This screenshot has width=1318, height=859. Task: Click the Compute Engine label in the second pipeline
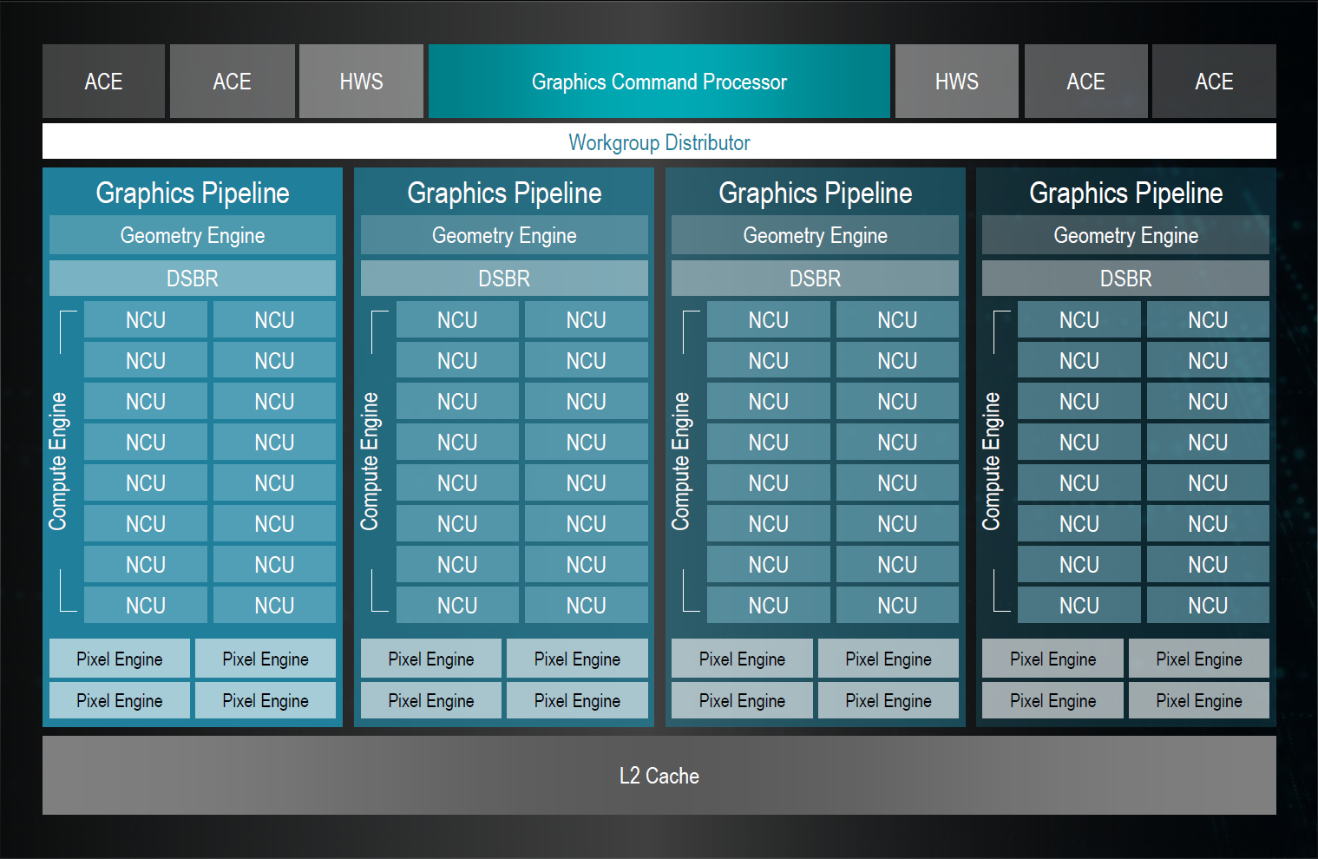point(370,462)
